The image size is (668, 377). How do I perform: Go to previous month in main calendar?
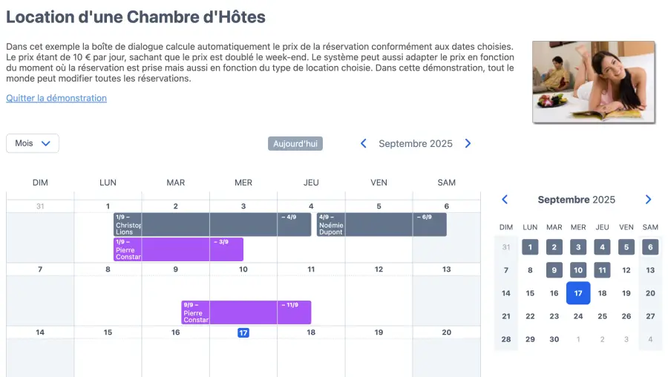pos(364,144)
